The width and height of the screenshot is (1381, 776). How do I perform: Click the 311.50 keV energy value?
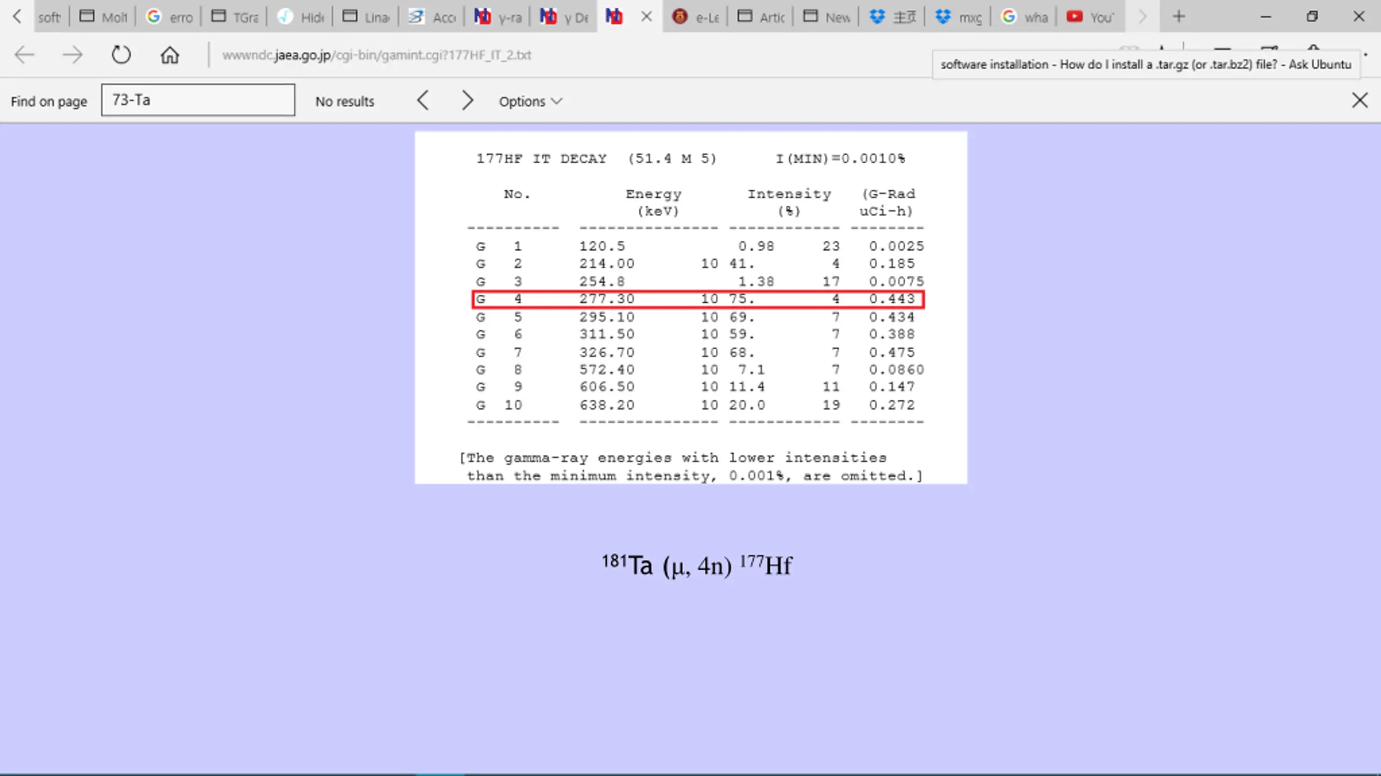point(607,334)
